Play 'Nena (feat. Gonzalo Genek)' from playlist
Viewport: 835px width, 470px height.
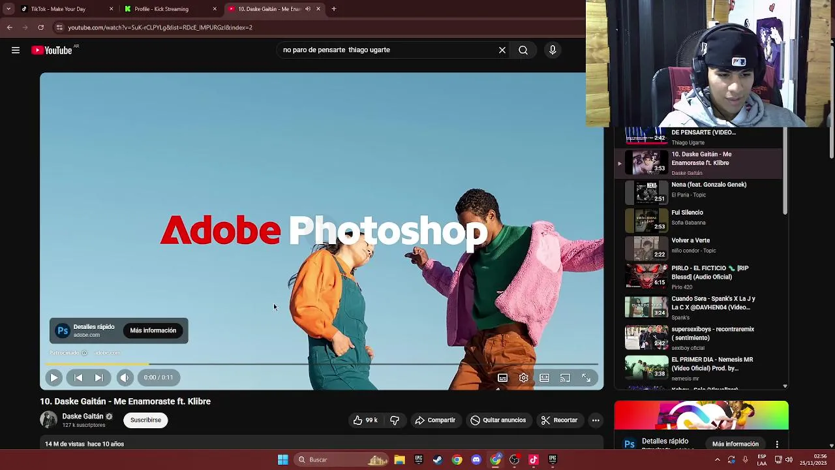(698, 193)
